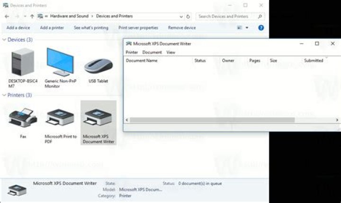This screenshot has width=341, height=203.
Task: Click the Search Devices and Printers field
Action: (x=226, y=16)
